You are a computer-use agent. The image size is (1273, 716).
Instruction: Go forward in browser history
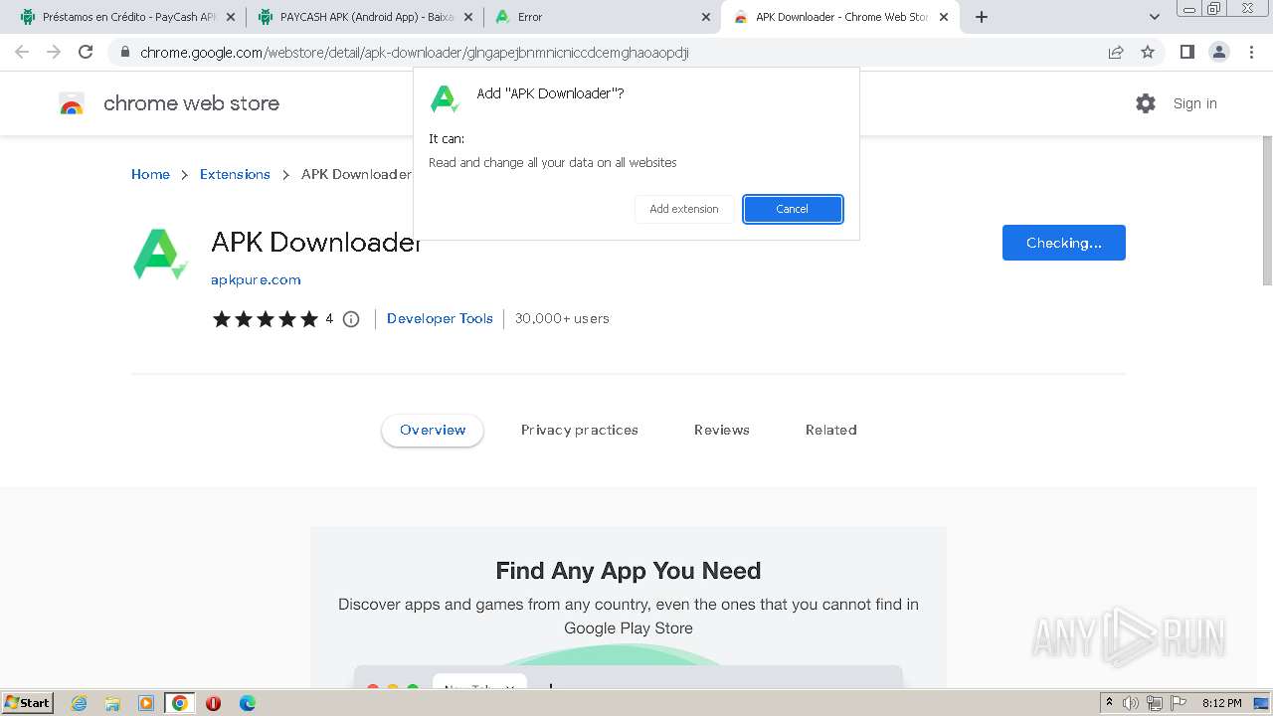(54, 52)
